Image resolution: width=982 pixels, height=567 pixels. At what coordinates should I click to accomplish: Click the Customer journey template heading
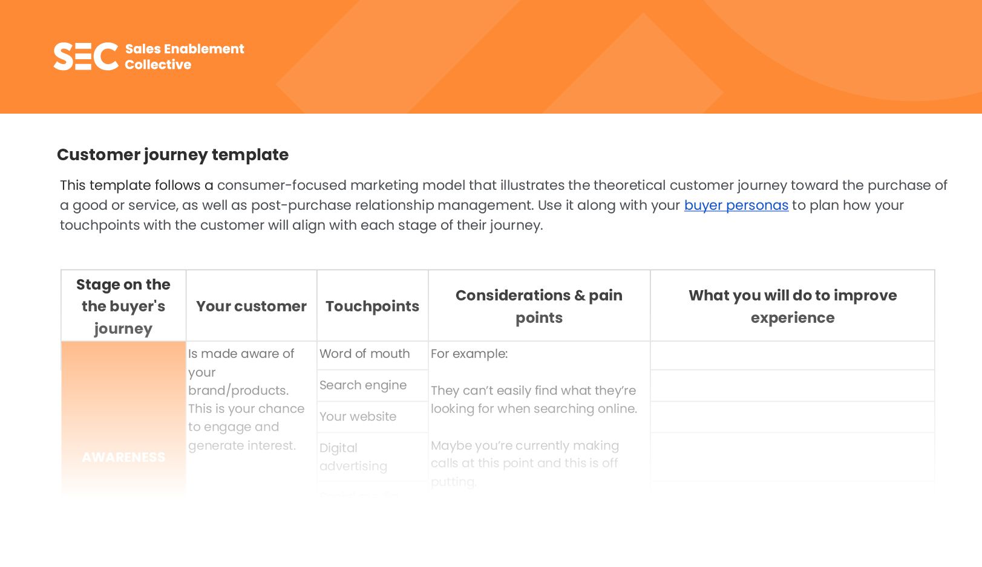[x=172, y=155]
